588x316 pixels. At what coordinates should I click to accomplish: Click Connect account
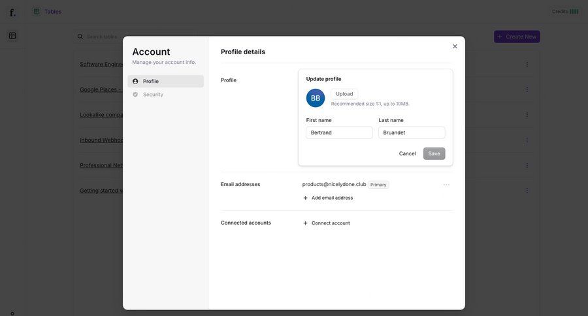pos(326,223)
